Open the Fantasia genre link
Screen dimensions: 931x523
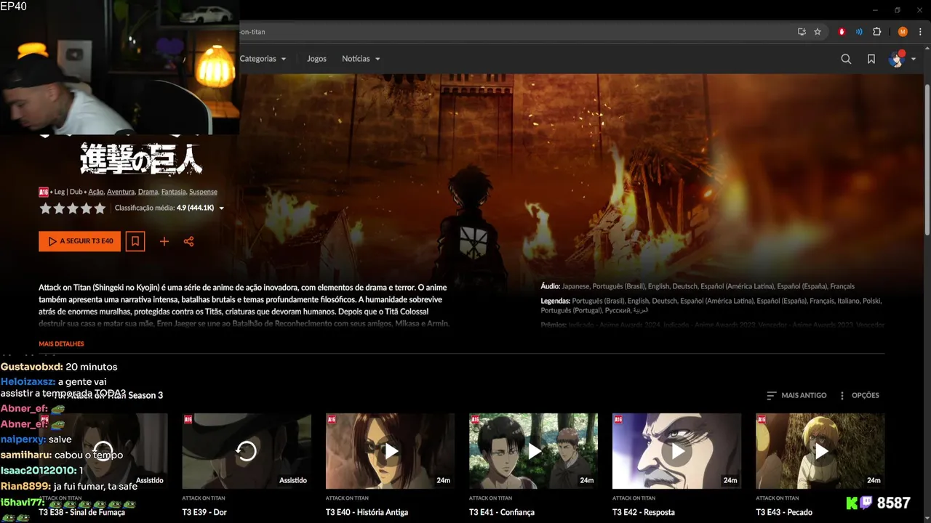(173, 192)
